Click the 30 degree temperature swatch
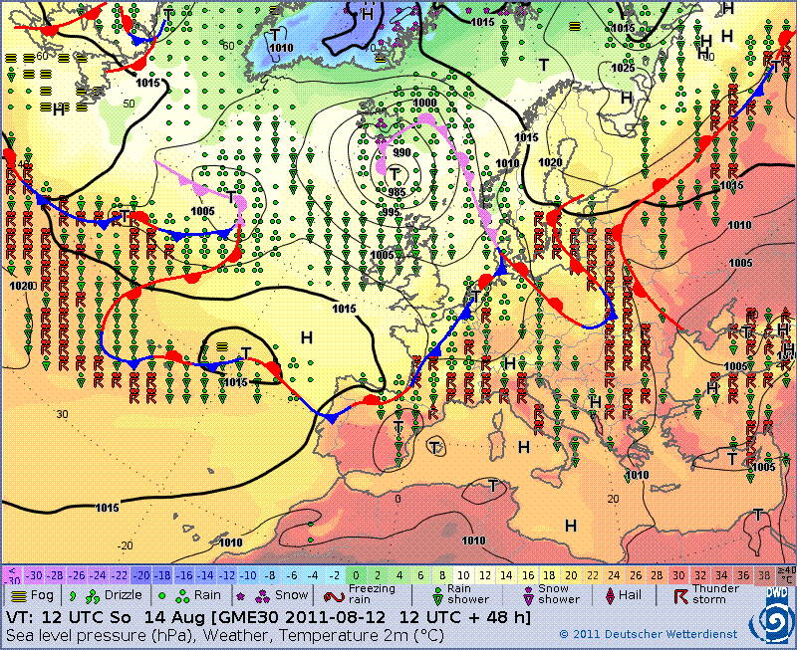This screenshot has height=650, width=797. click(678, 576)
